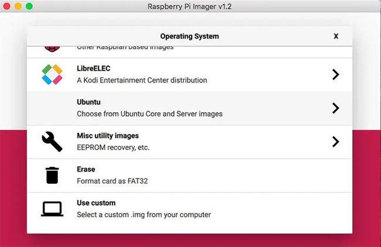Click the 'Operating System' dialog heading
This screenshot has height=247, width=381.
click(189, 36)
